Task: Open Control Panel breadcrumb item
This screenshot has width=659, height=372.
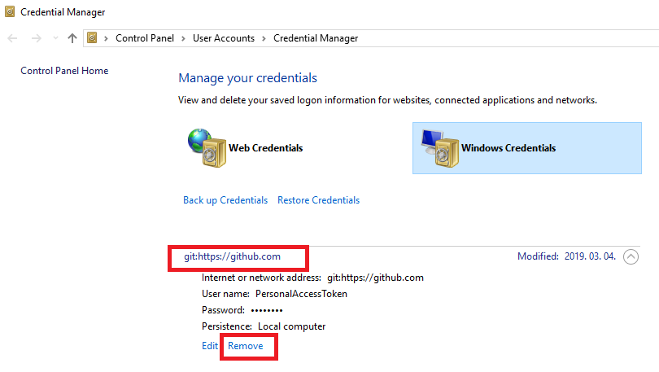Action: click(x=144, y=38)
